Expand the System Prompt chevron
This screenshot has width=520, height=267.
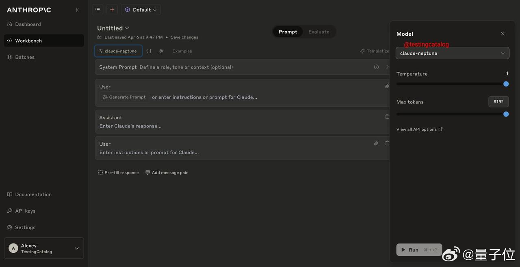(x=387, y=67)
